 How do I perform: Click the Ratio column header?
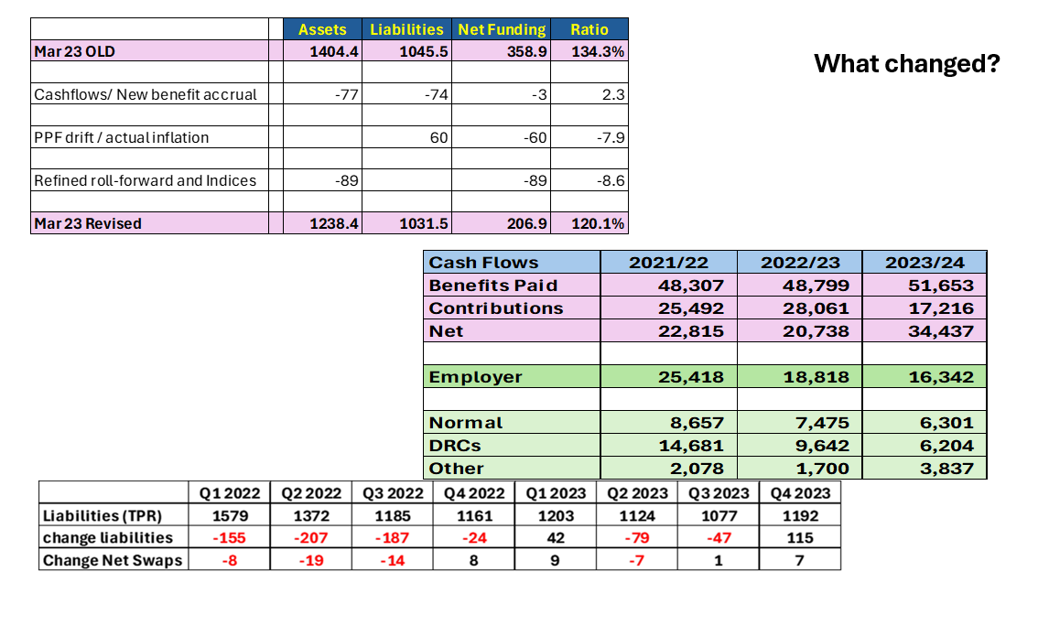(589, 29)
